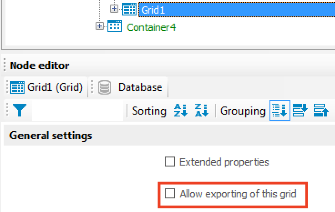335x212 pixels.
Task: Collapse all groups icon with up arrow
Action: click(x=321, y=111)
